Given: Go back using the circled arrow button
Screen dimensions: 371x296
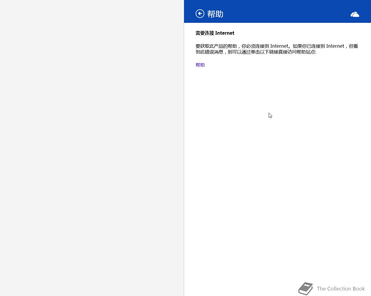Looking at the screenshot, I should [x=200, y=14].
